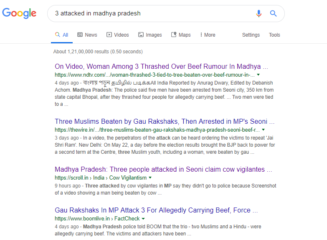The image size is (327, 240).
Task: Open 'On Video, Woman Among 3 Thrashed' result
Action: click(x=161, y=66)
